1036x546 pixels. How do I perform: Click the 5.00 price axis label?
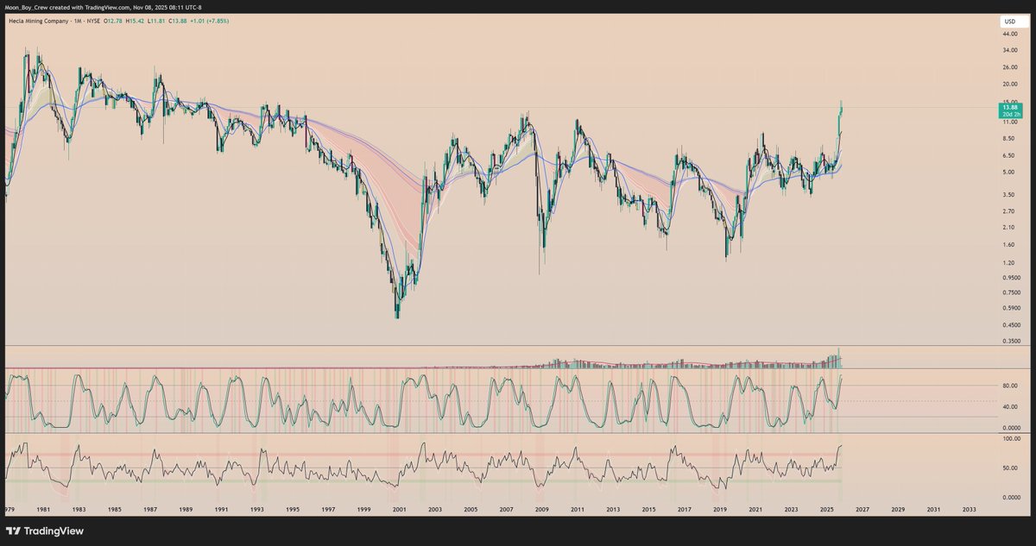[x=1008, y=172]
